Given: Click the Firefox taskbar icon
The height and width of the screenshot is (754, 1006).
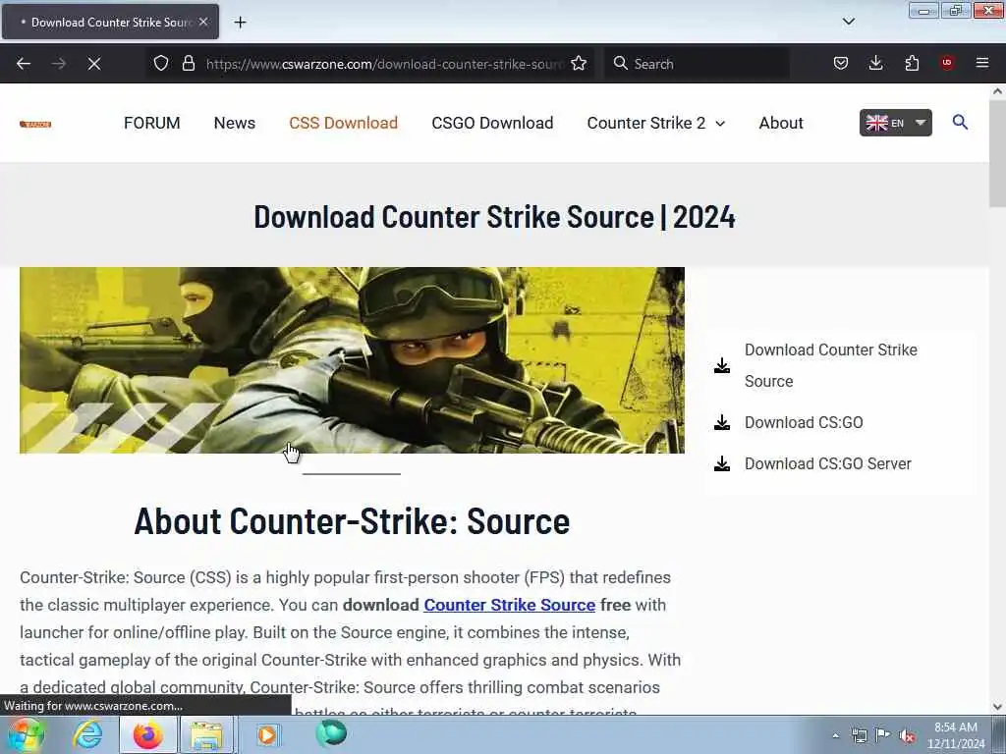Looking at the screenshot, I should 147,734.
